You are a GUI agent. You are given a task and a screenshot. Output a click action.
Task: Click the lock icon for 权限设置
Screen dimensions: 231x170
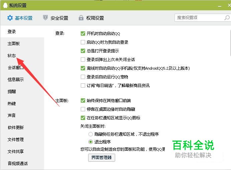click(81, 18)
